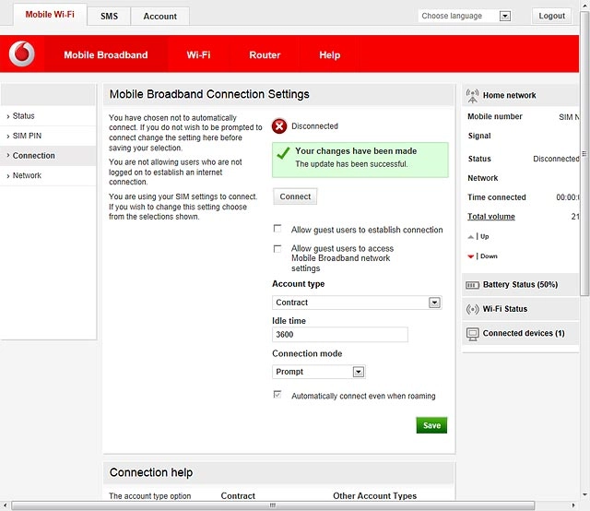Screen dimensions: 590x511
Task: Click the Battery Status battery icon
Action: 472,285
